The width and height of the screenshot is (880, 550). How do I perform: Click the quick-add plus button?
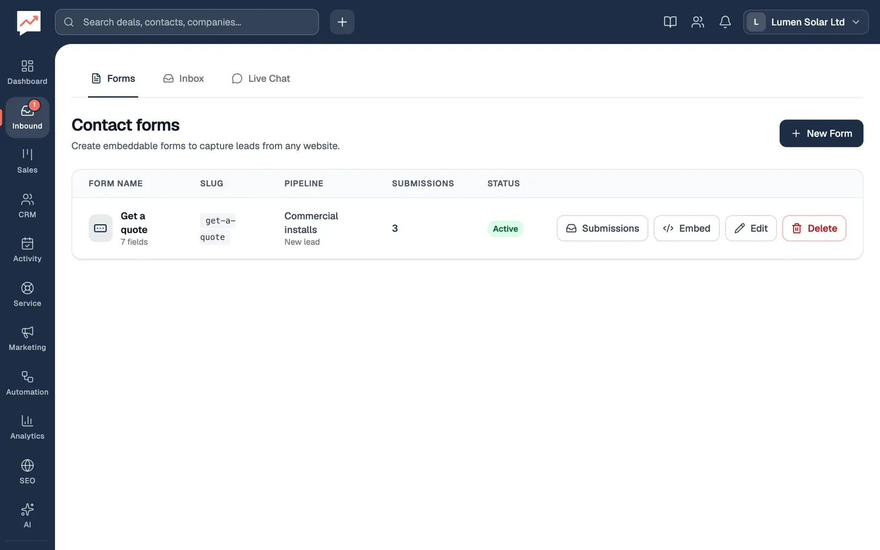(x=342, y=22)
